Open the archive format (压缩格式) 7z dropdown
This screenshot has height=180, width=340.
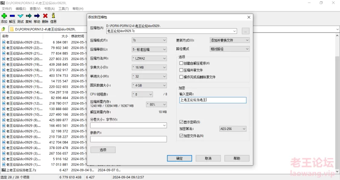click(149, 40)
